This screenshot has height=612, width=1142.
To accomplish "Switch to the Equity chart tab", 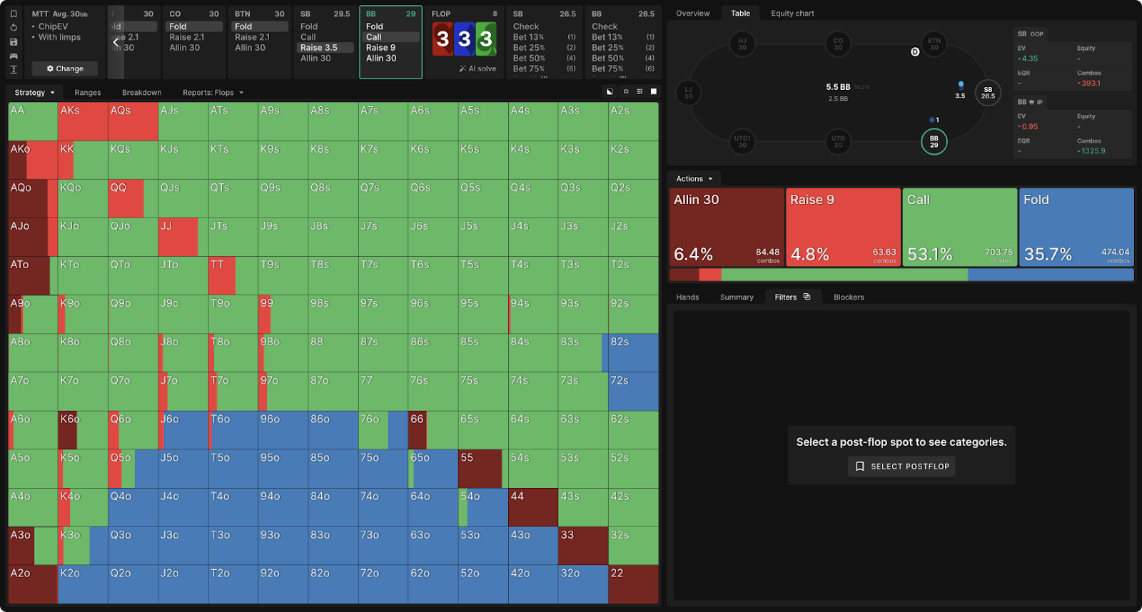I will [792, 14].
